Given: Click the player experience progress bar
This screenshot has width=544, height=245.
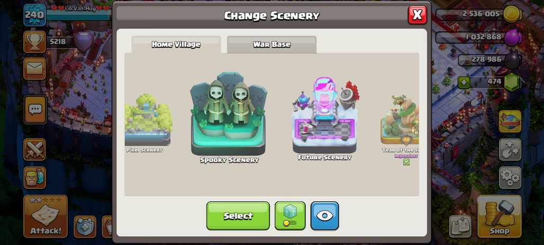Looking at the screenshot, I should click(x=78, y=15).
